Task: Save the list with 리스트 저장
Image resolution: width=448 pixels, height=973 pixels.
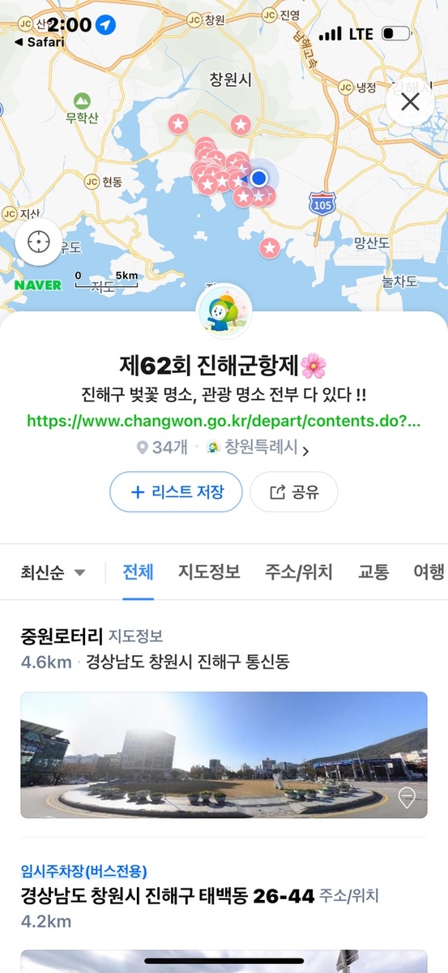Action: [176, 491]
